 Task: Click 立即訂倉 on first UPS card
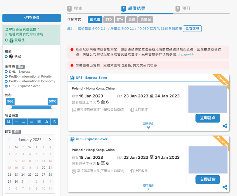[x=208, y=118]
